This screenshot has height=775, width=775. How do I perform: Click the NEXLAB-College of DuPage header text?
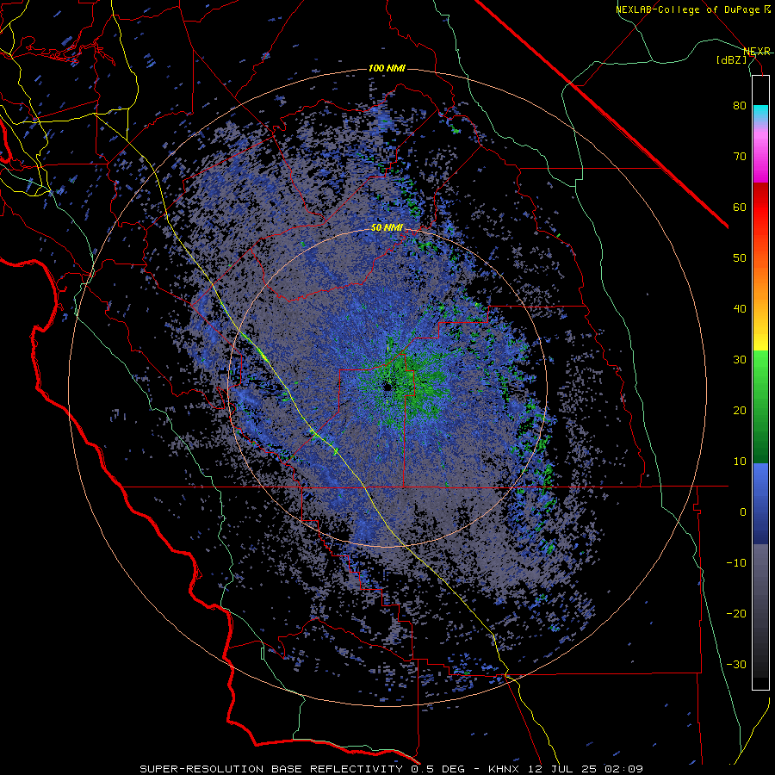(689, 9)
